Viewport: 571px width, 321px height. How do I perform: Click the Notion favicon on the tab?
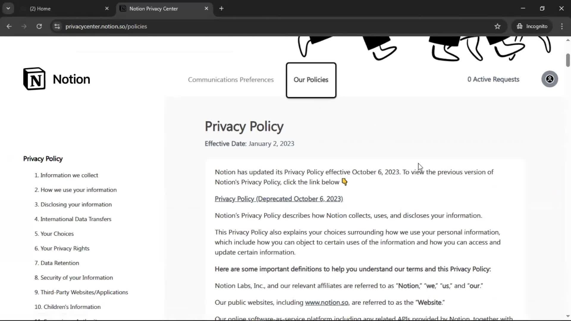point(123,9)
